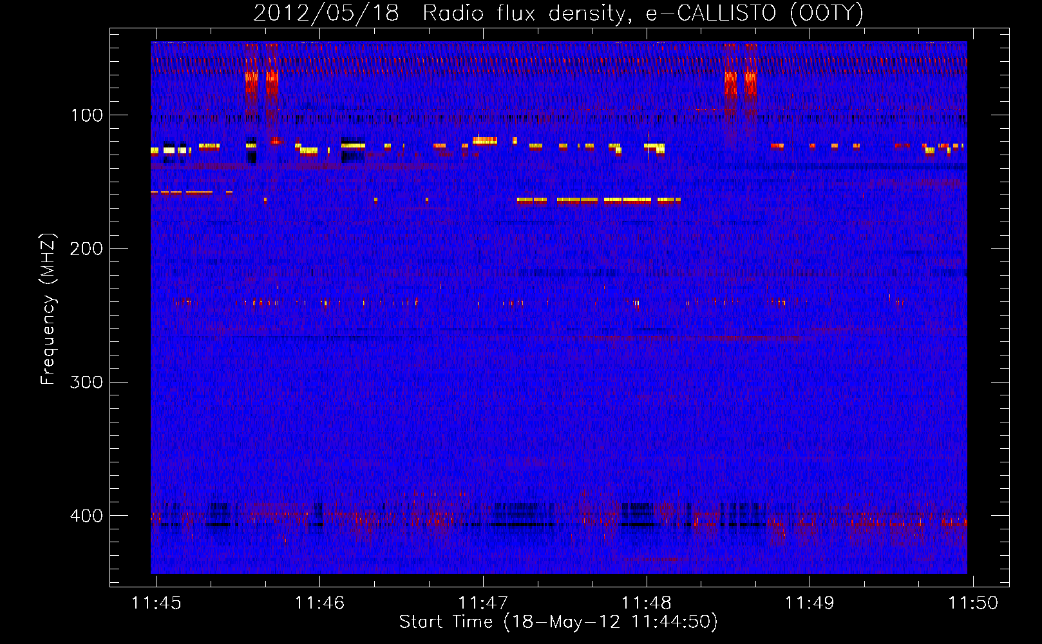Click the "Frequency (MHZ)" axis label
Screen dimensions: 1042x644
(48, 309)
